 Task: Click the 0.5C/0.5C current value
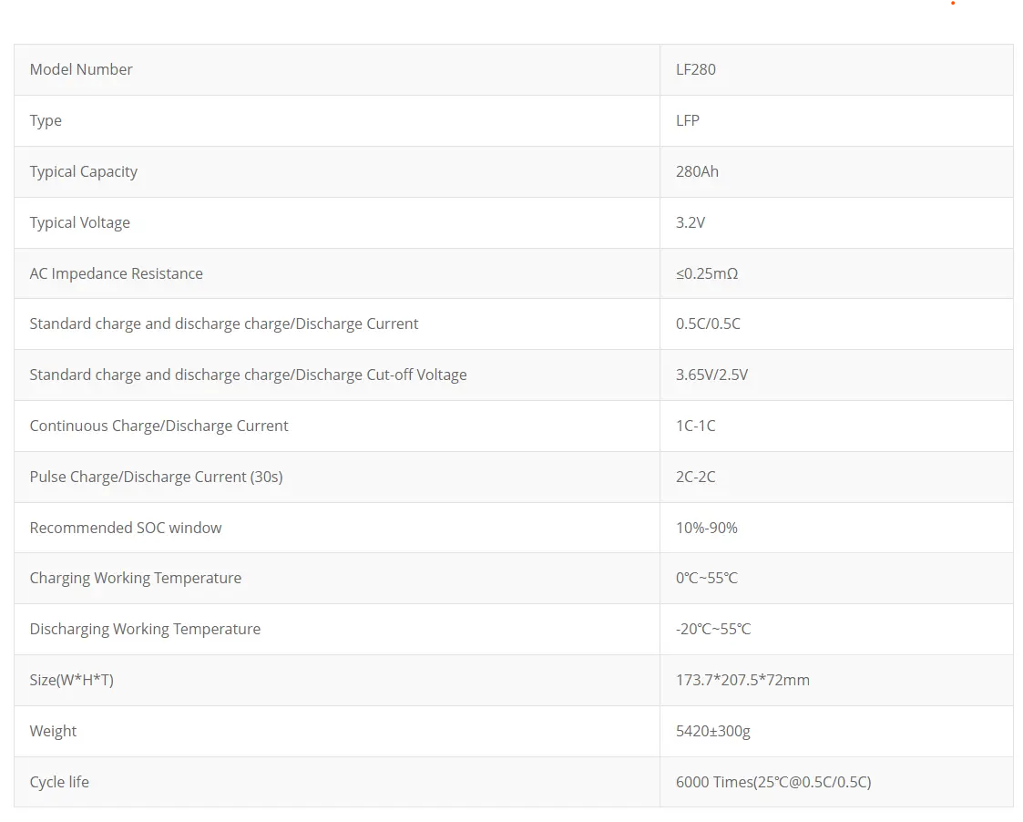(x=708, y=324)
